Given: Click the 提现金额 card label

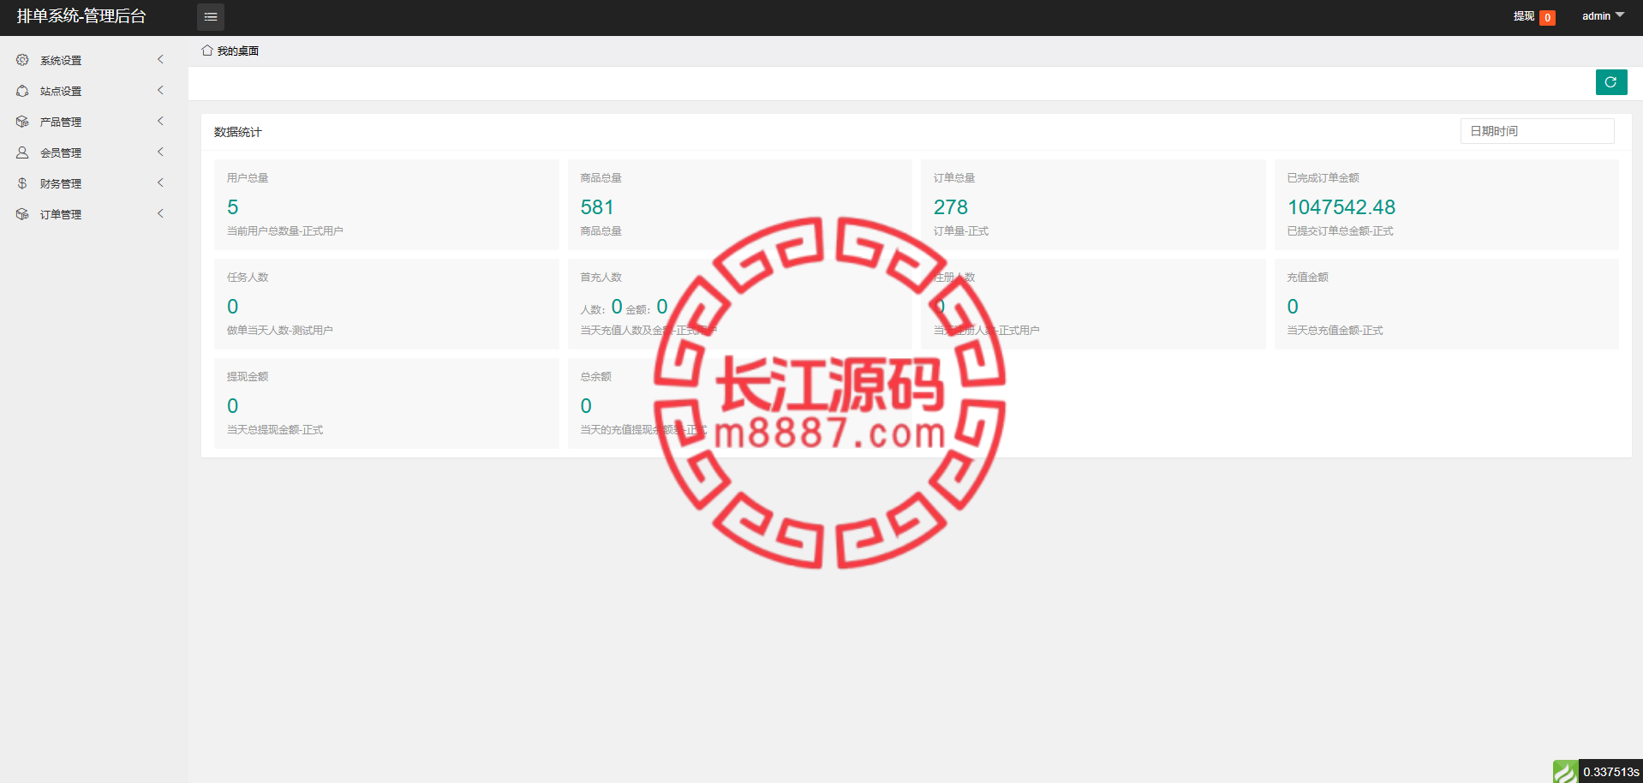Looking at the screenshot, I should [x=248, y=377].
